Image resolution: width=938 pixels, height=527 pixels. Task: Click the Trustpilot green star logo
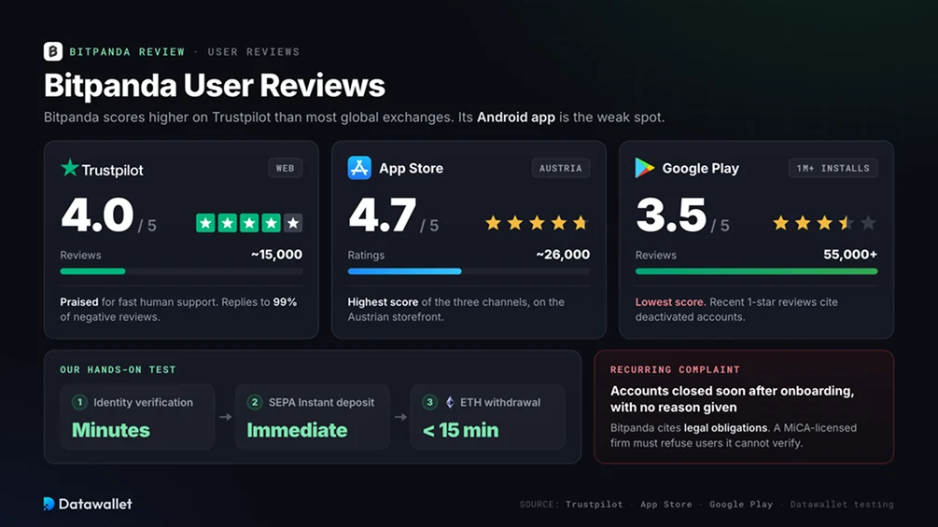[x=70, y=168]
